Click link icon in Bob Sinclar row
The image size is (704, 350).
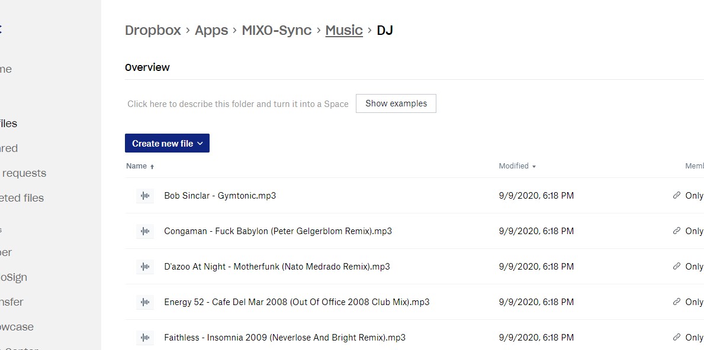point(676,196)
